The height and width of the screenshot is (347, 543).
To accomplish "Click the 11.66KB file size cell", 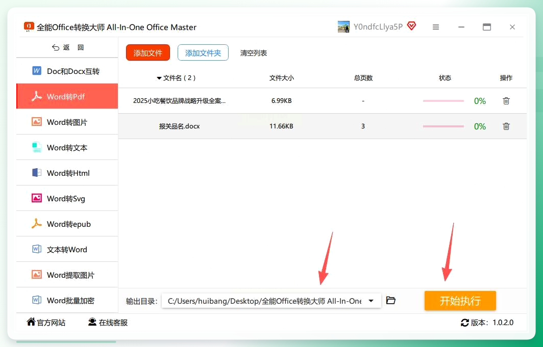I will point(281,126).
